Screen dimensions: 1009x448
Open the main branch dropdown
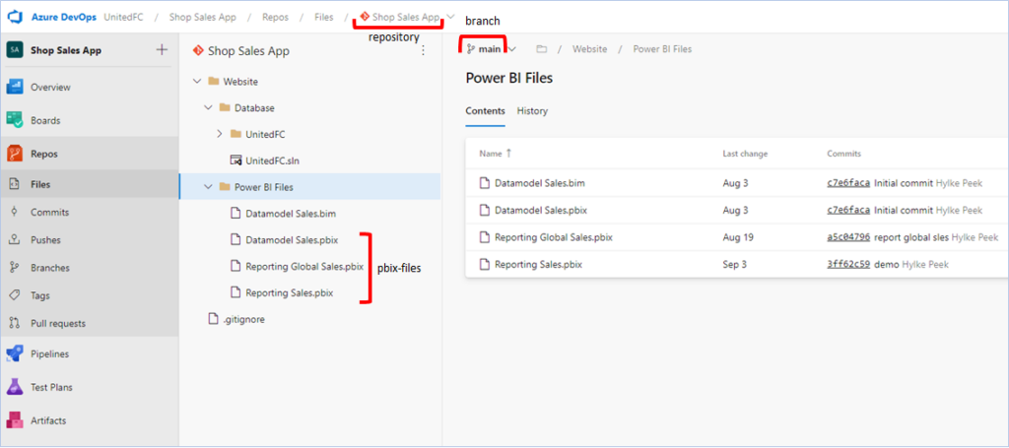(x=491, y=49)
